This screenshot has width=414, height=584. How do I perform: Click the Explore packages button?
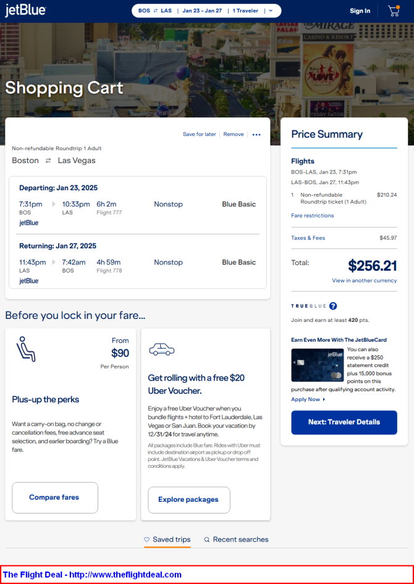pyautogui.click(x=188, y=499)
